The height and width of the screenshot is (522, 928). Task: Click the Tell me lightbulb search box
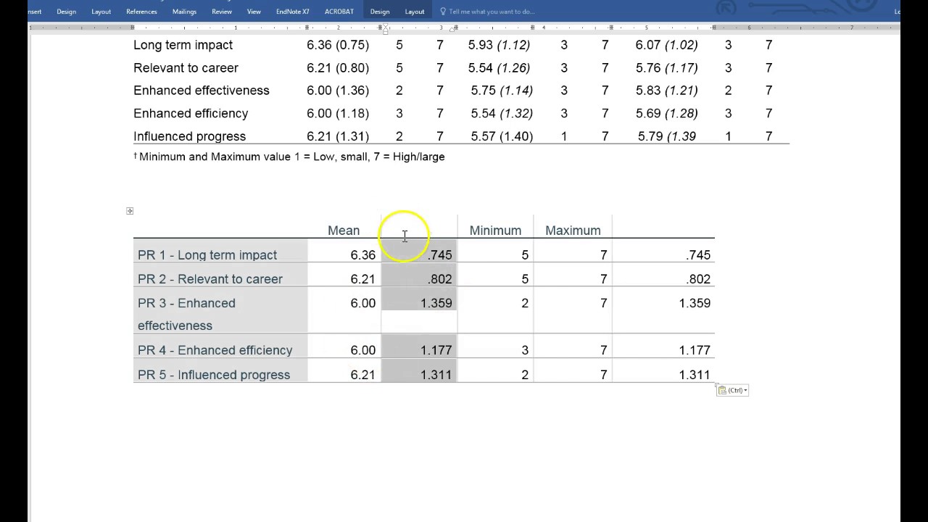pyautogui.click(x=487, y=12)
